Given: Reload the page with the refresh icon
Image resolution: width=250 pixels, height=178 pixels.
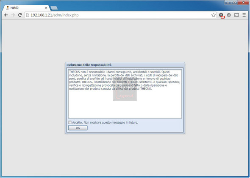Looking at the screenshot, I should (20, 15).
